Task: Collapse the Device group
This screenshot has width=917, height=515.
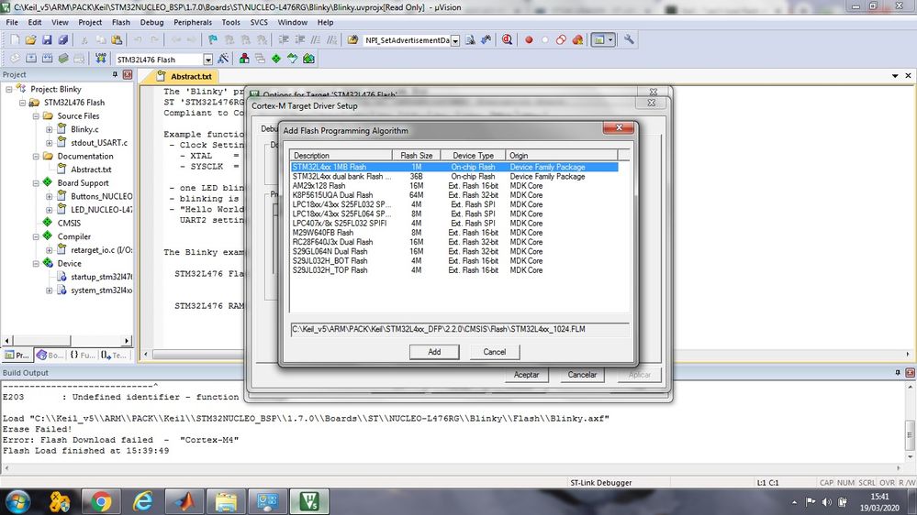Action: tap(36, 263)
